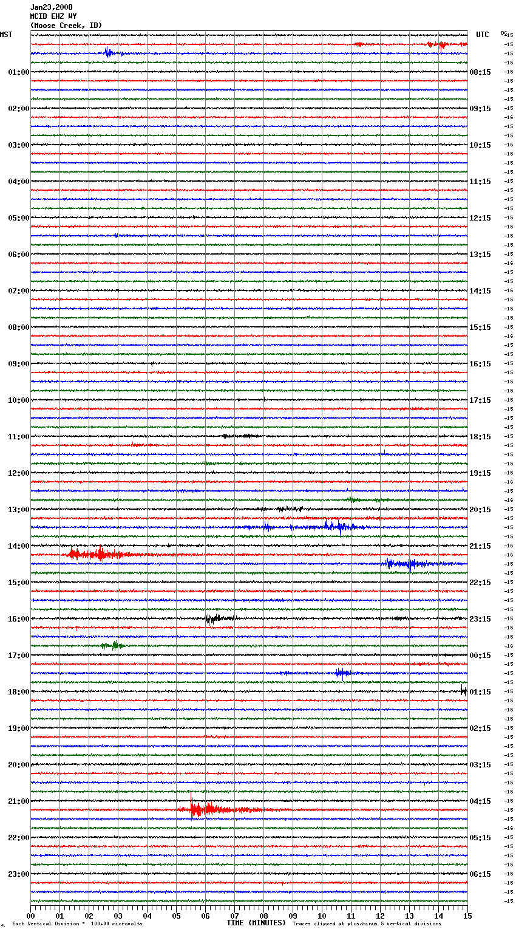This screenshot has height=932, width=516.
Task: Click the '05' minute tick on bottom axis
Action: 176,916
